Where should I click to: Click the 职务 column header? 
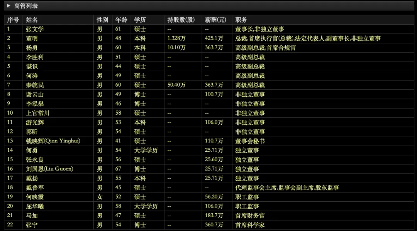[x=241, y=20]
